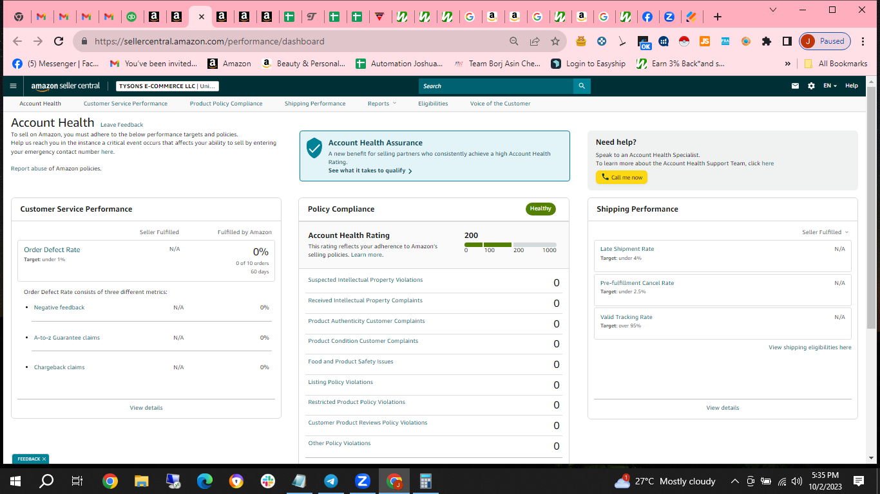880x494 pixels.
Task: Click the phone icon Call me now button
Action: [x=622, y=178]
